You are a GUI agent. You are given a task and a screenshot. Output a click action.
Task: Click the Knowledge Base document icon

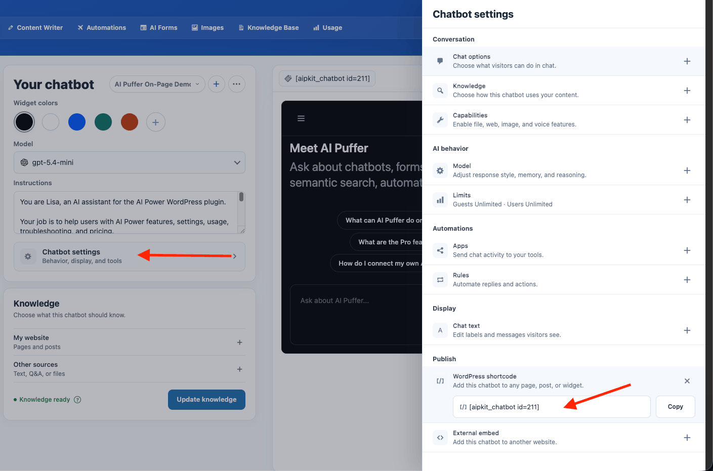[241, 28]
